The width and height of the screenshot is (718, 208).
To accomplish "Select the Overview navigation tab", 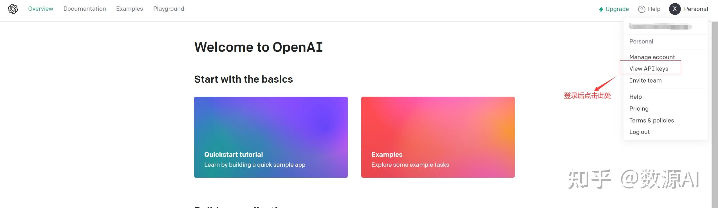I will tap(40, 9).
